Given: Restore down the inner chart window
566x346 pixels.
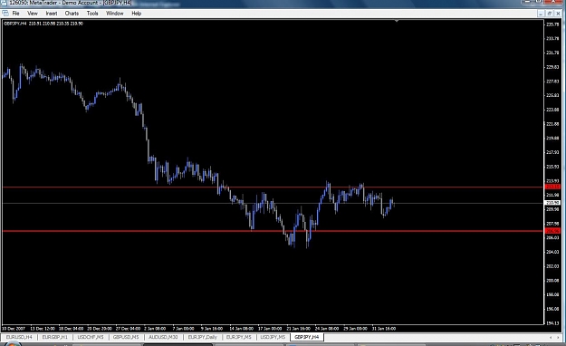Looking at the screenshot, I should pos(550,14).
